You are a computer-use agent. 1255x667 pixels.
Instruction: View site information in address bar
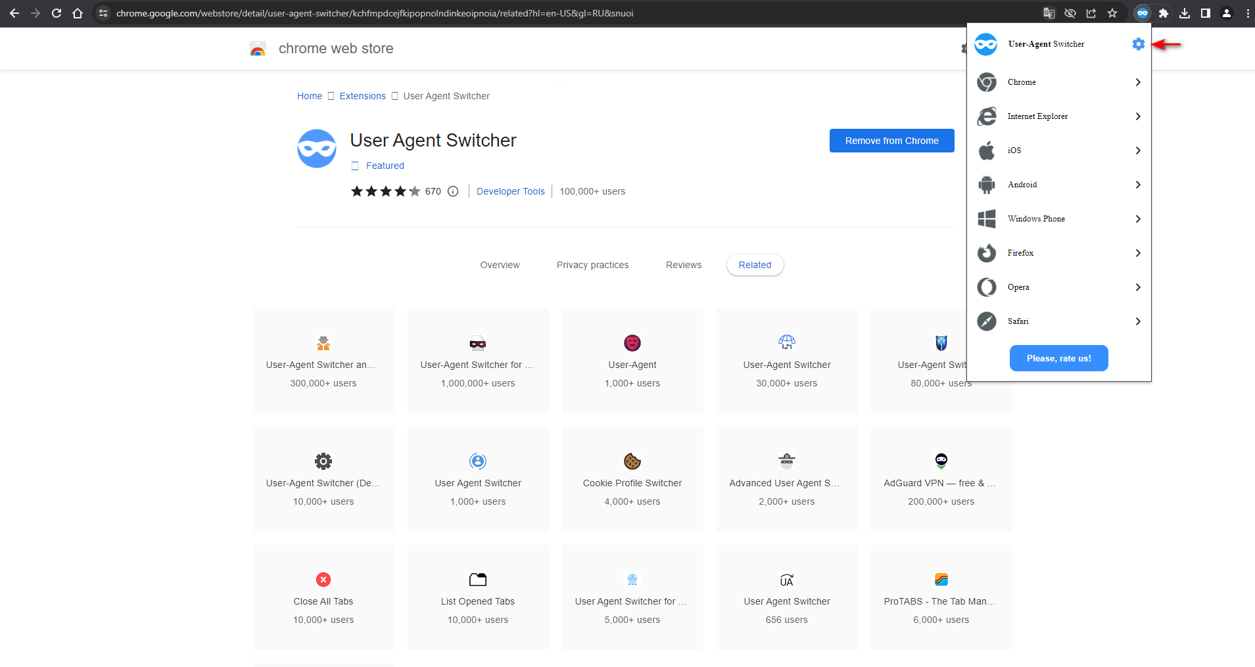(103, 13)
